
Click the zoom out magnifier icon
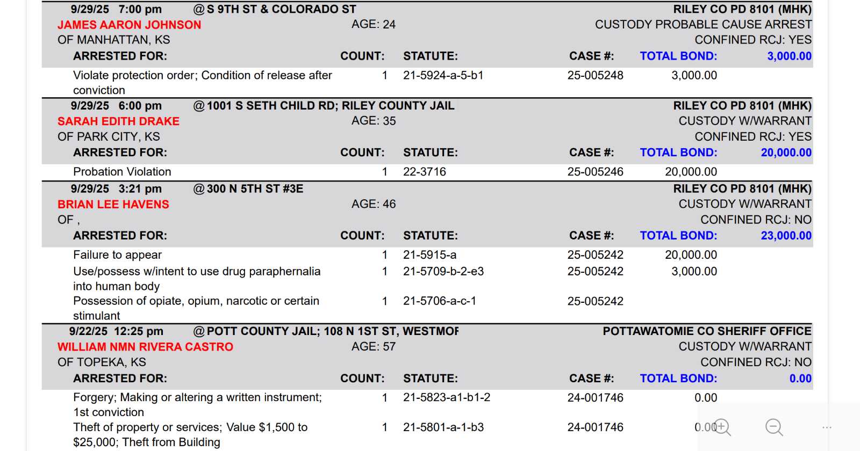click(x=774, y=427)
